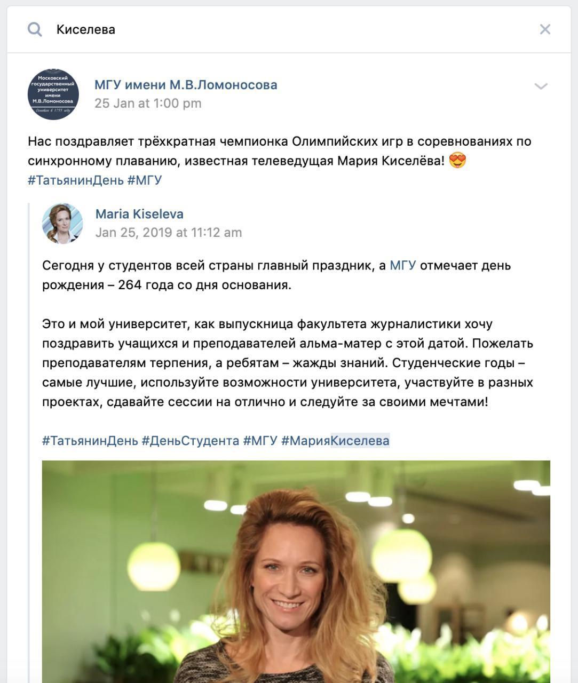Screen dimensions: 578x683
Task: Select the #МГУ hashtag in the repost
Action: coord(260,441)
